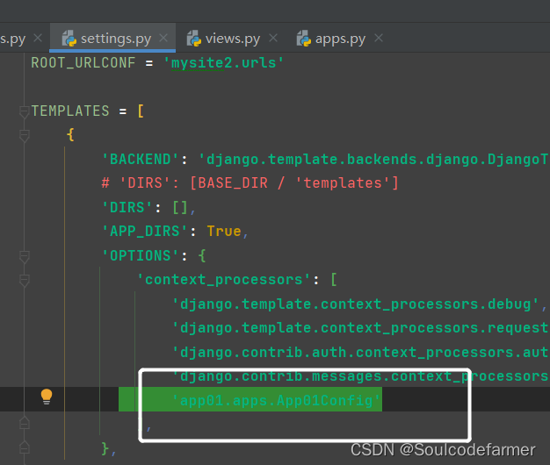Click the 'mysite2.urls' string value
The image size is (550, 465).
(224, 63)
